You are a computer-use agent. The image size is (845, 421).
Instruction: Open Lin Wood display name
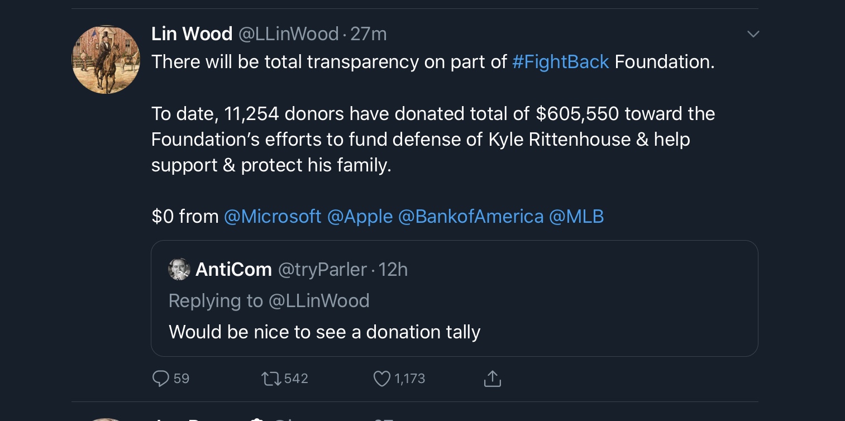(x=192, y=34)
